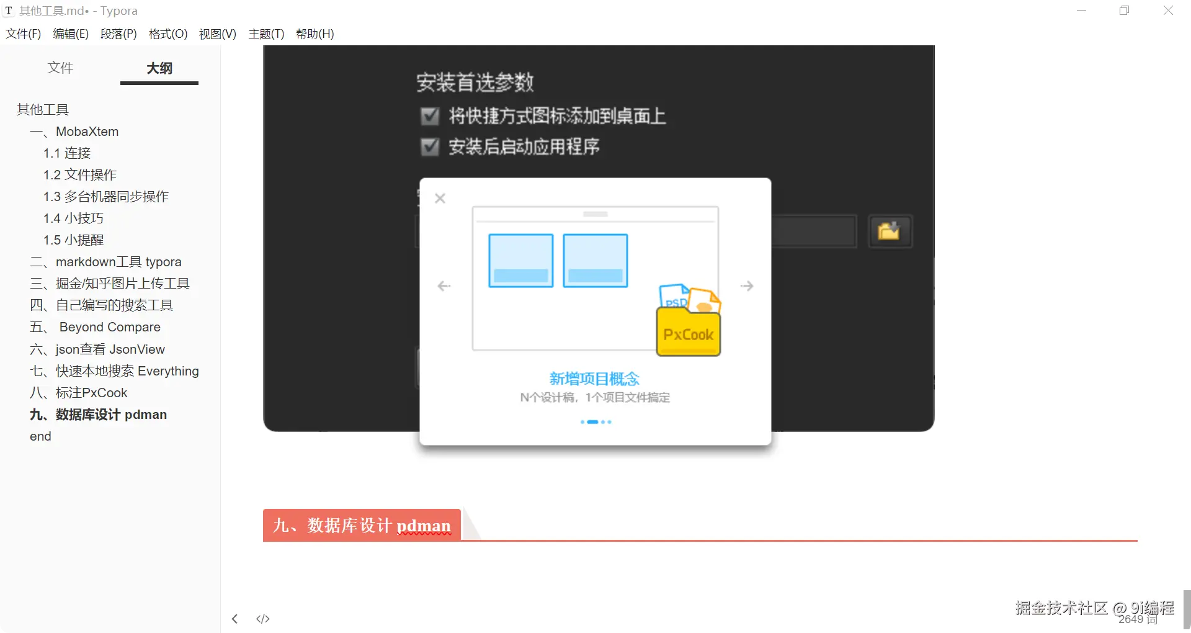The image size is (1191, 633).
Task: Select 四、自己编写的搜索工具 in outline
Action: tap(102, 305)
